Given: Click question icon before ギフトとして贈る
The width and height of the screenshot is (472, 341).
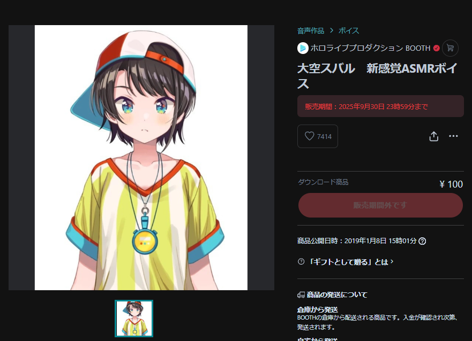Looking at the screenshot, I should 301,261.
